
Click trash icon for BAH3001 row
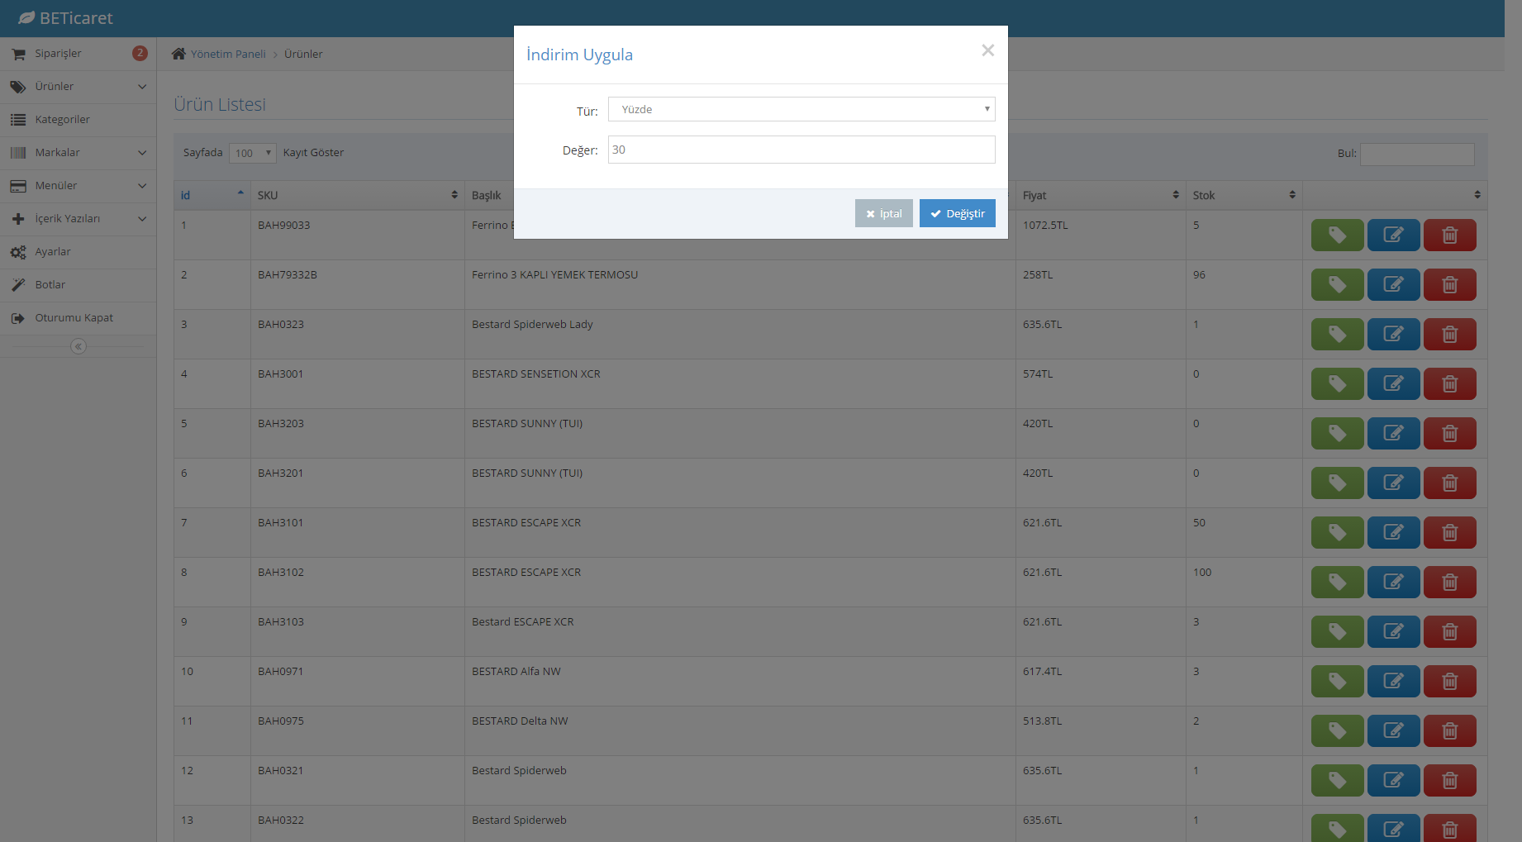(1449, 384)
